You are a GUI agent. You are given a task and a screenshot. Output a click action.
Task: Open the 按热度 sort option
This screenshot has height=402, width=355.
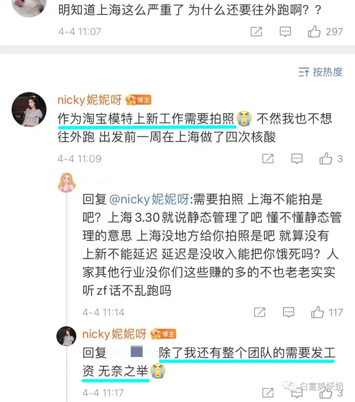[320, 72]
